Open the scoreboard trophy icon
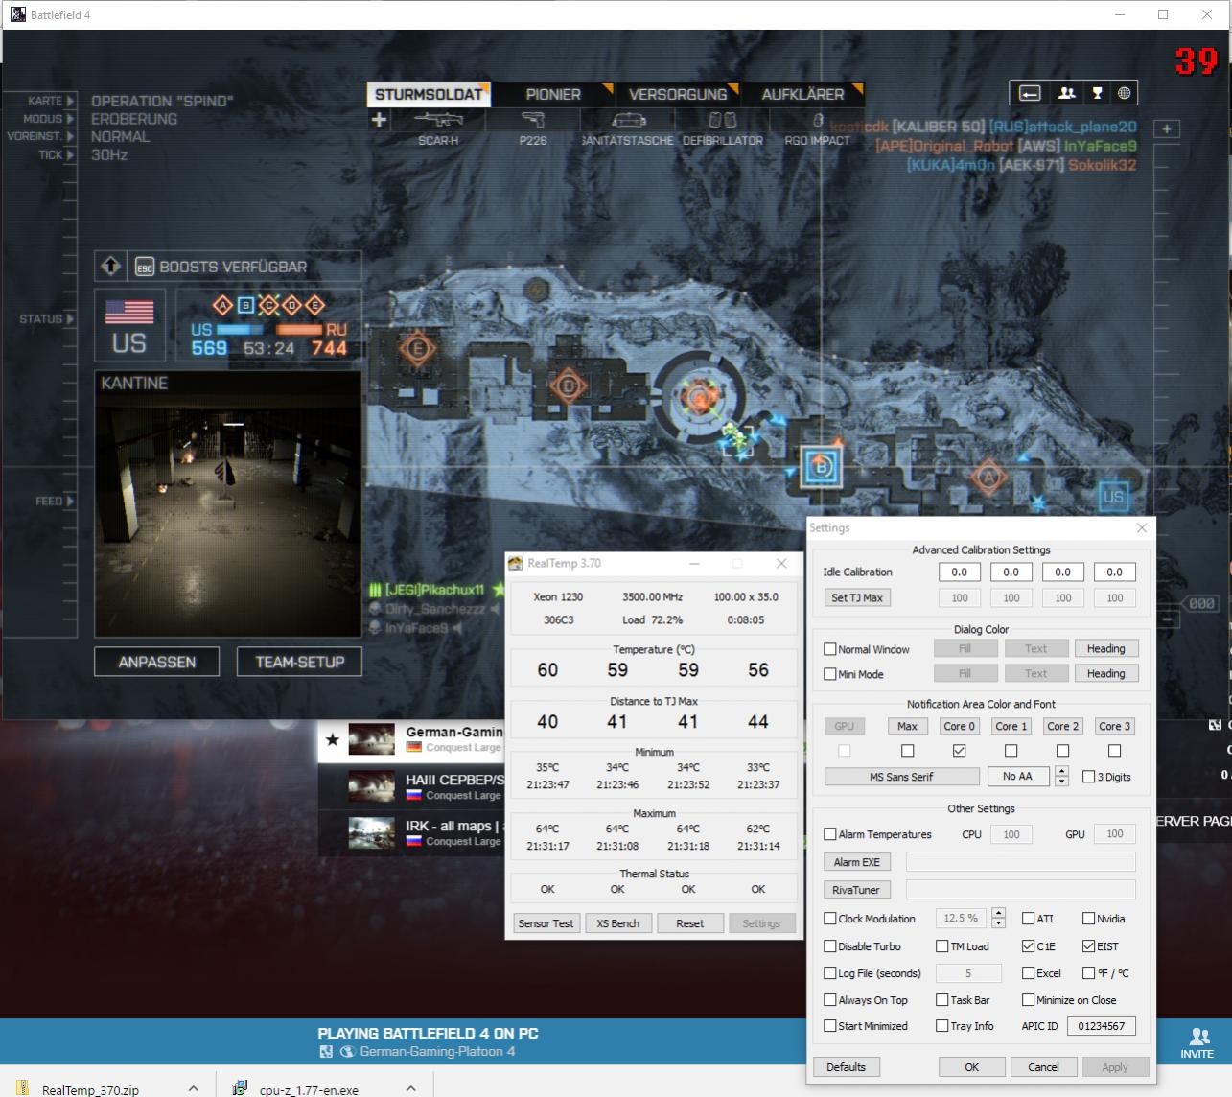 click(x=1097, y=93)
